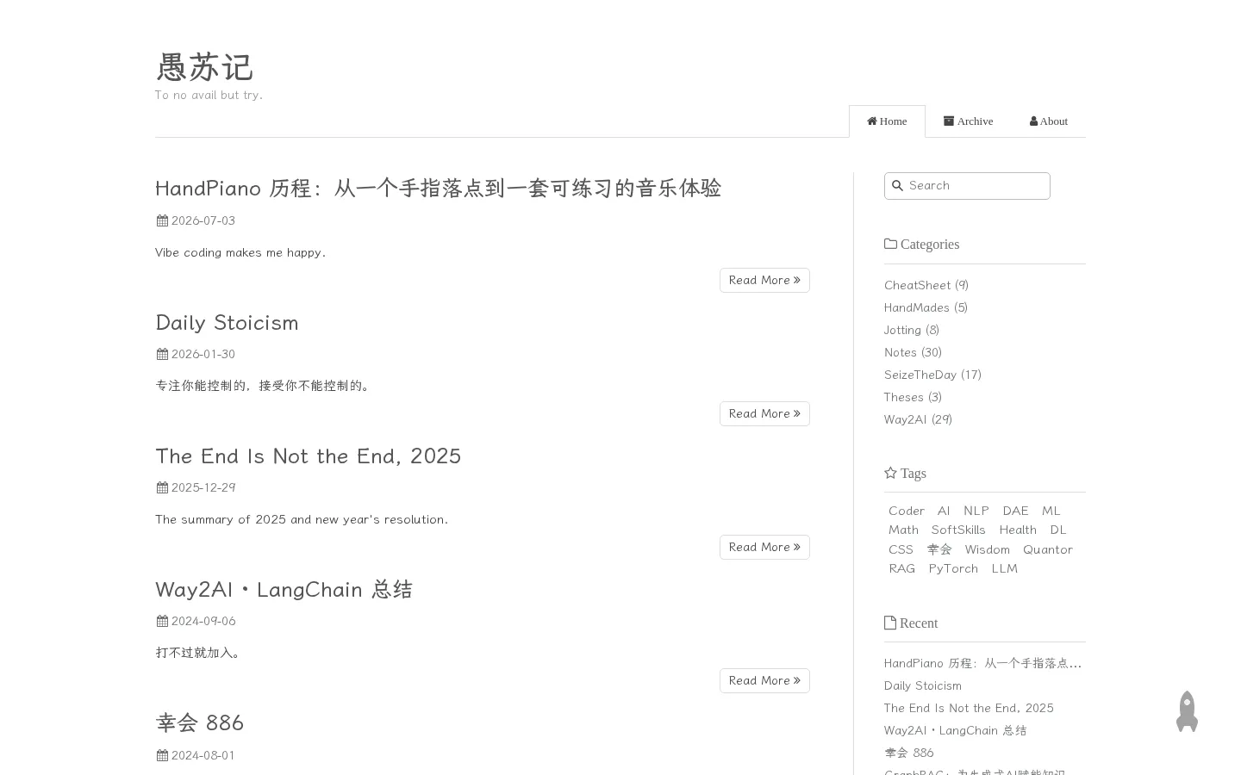Open Way2AI · LangChain 总结 in Recent list
This screenshot has height=775, width=1241.
(x=955, y=730)
